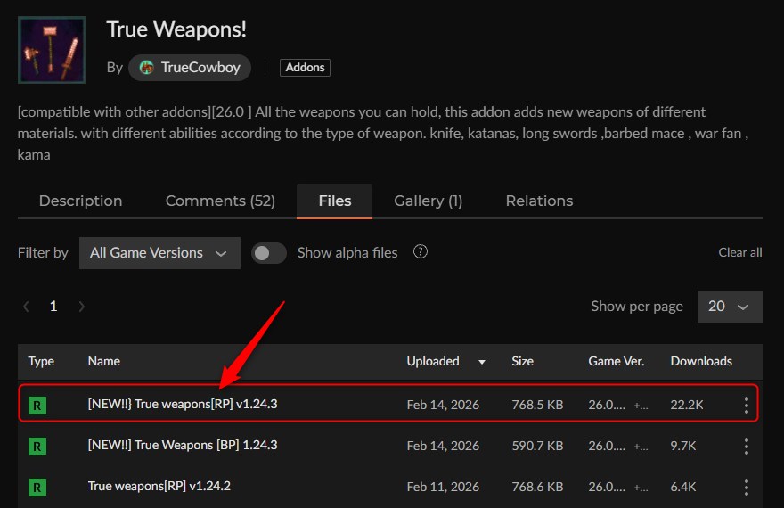Screen dimensions: 784x508
Task: Open more options for True weapons[RP] v1.24.3
Action: (x=746, y=406)
